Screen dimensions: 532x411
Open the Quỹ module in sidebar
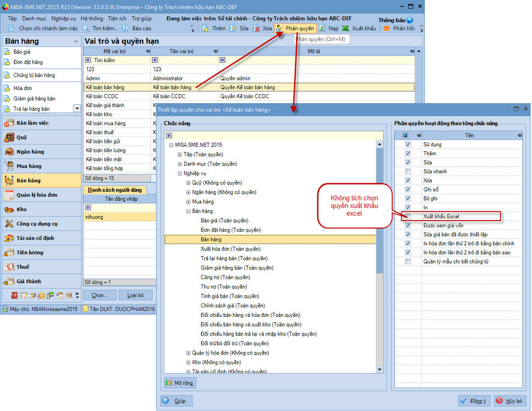(x=41, y=137)
